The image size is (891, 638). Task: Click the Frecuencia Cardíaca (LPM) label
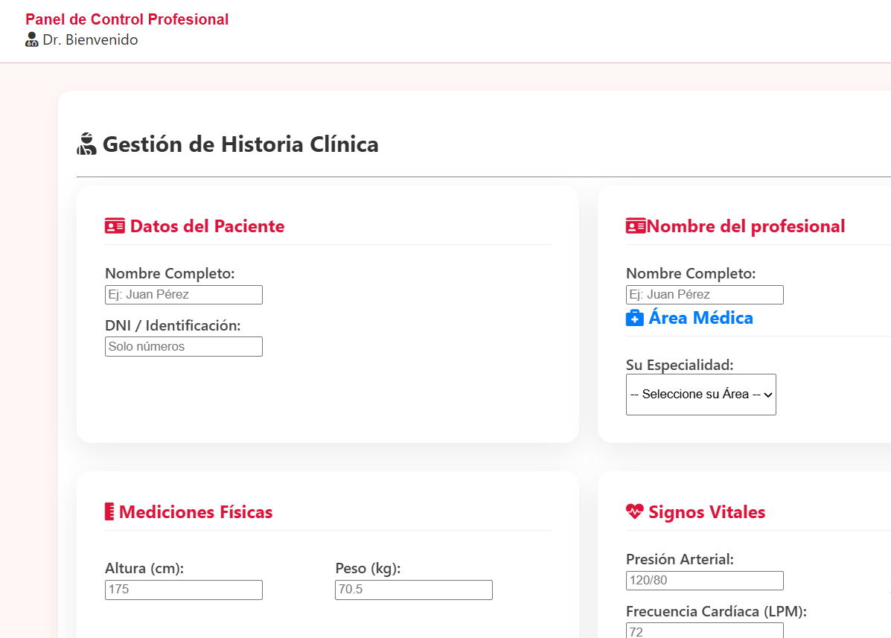click(x=716, y=611)
